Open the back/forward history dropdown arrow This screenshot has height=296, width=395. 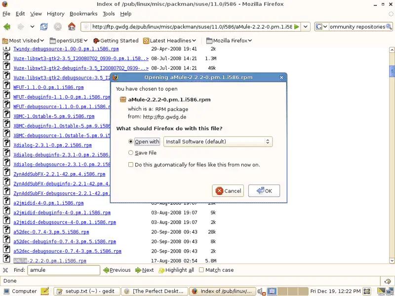tap(32, 27)
